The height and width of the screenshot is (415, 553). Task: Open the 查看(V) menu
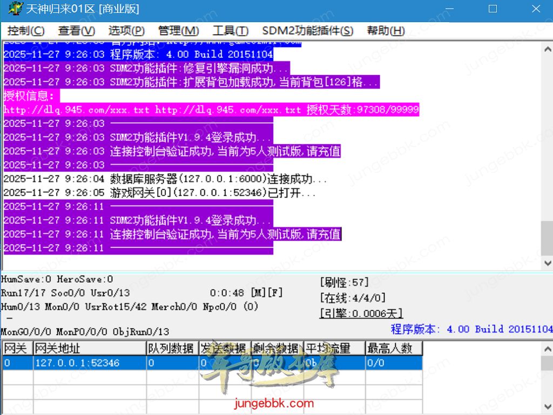point(76,31)
